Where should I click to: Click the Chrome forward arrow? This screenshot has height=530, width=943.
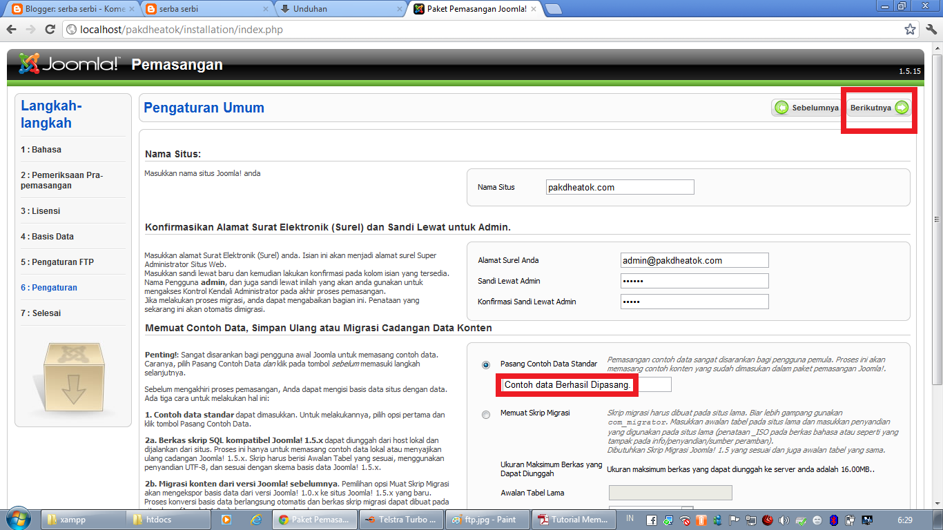(x=30, y=30)
